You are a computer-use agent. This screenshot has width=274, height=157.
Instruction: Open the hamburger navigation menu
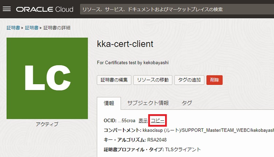[x=7, y=9]
